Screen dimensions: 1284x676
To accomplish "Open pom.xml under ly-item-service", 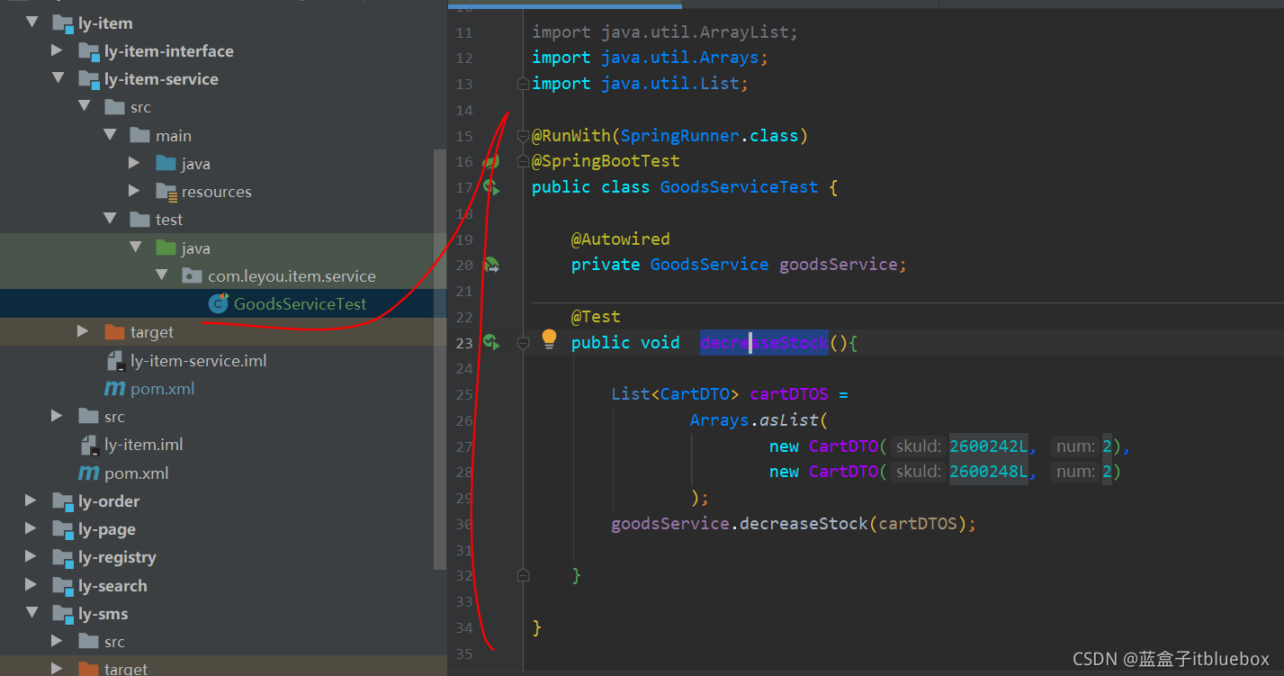I will point(162,389).
